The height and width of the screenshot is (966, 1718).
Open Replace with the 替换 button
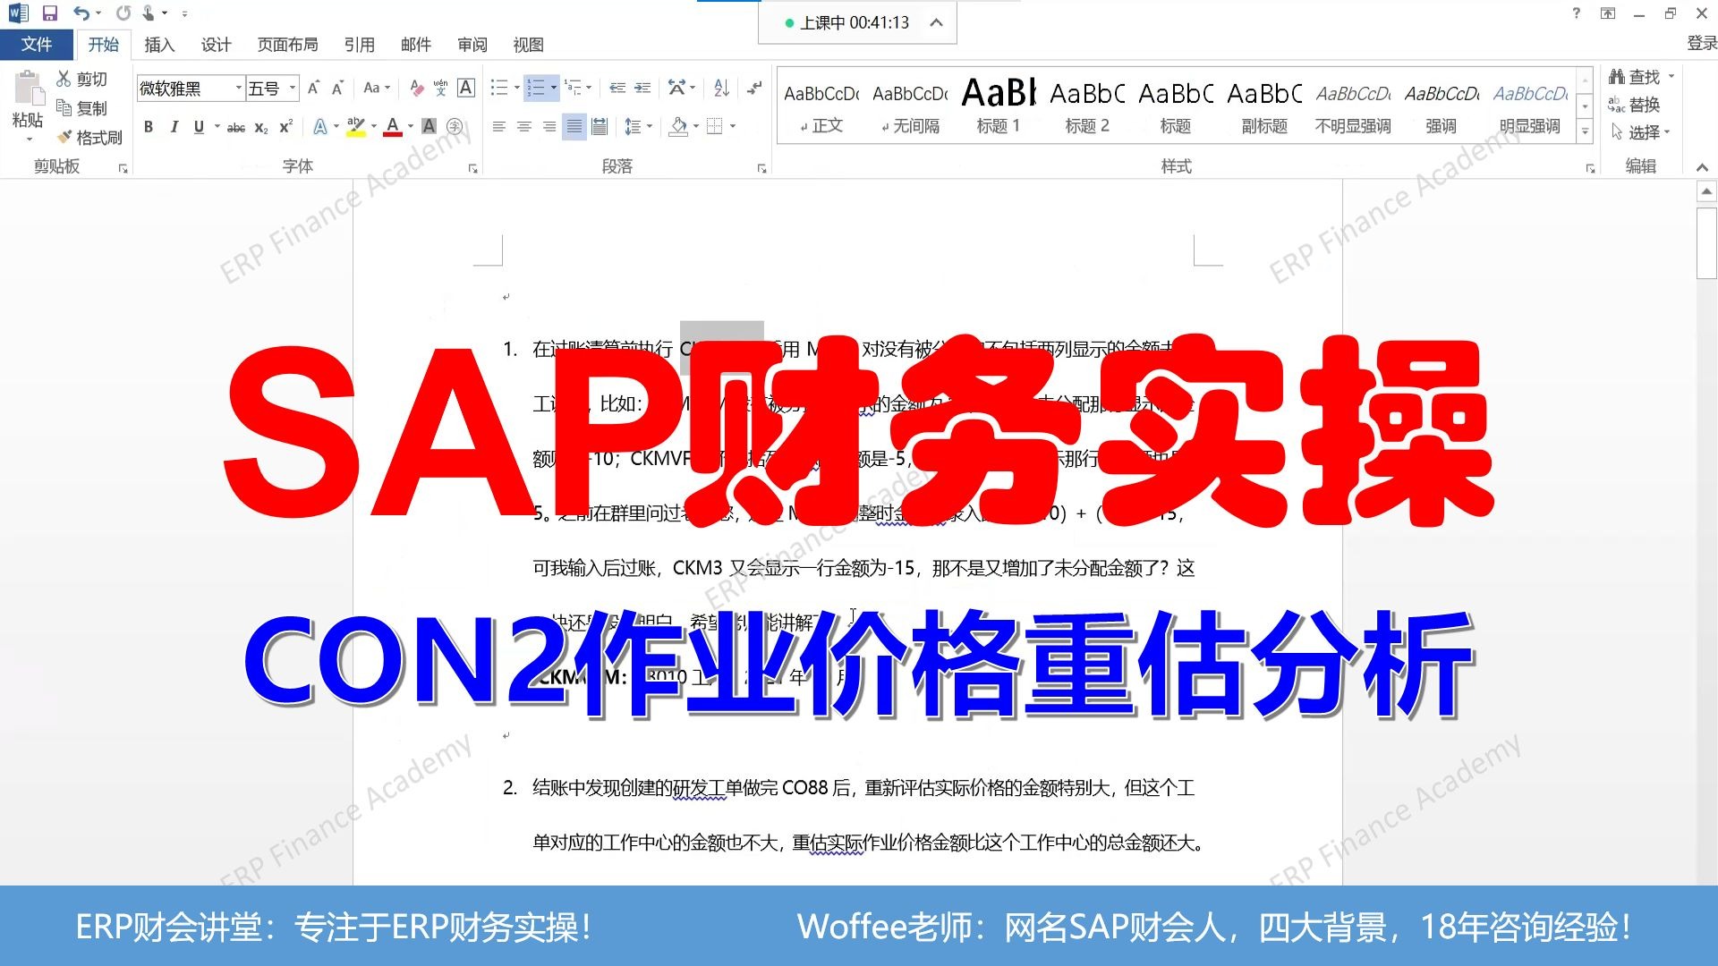pyautogui.click(x=1640, y=105)
